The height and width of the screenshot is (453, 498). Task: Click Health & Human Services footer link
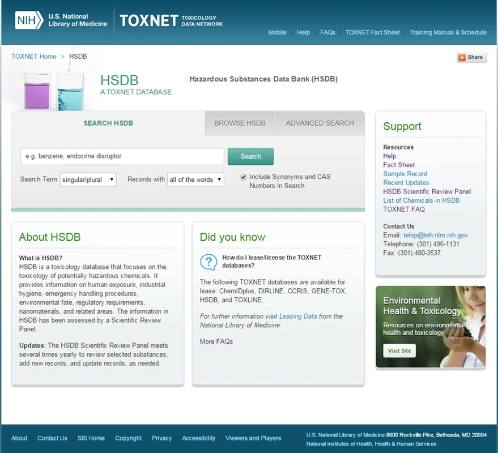click(x=406, y=444)
